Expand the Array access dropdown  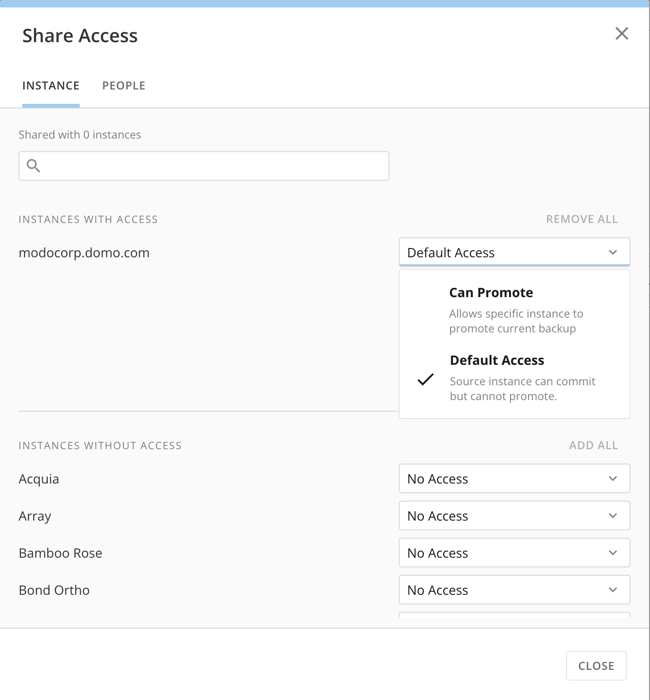[x=514, y=515]
